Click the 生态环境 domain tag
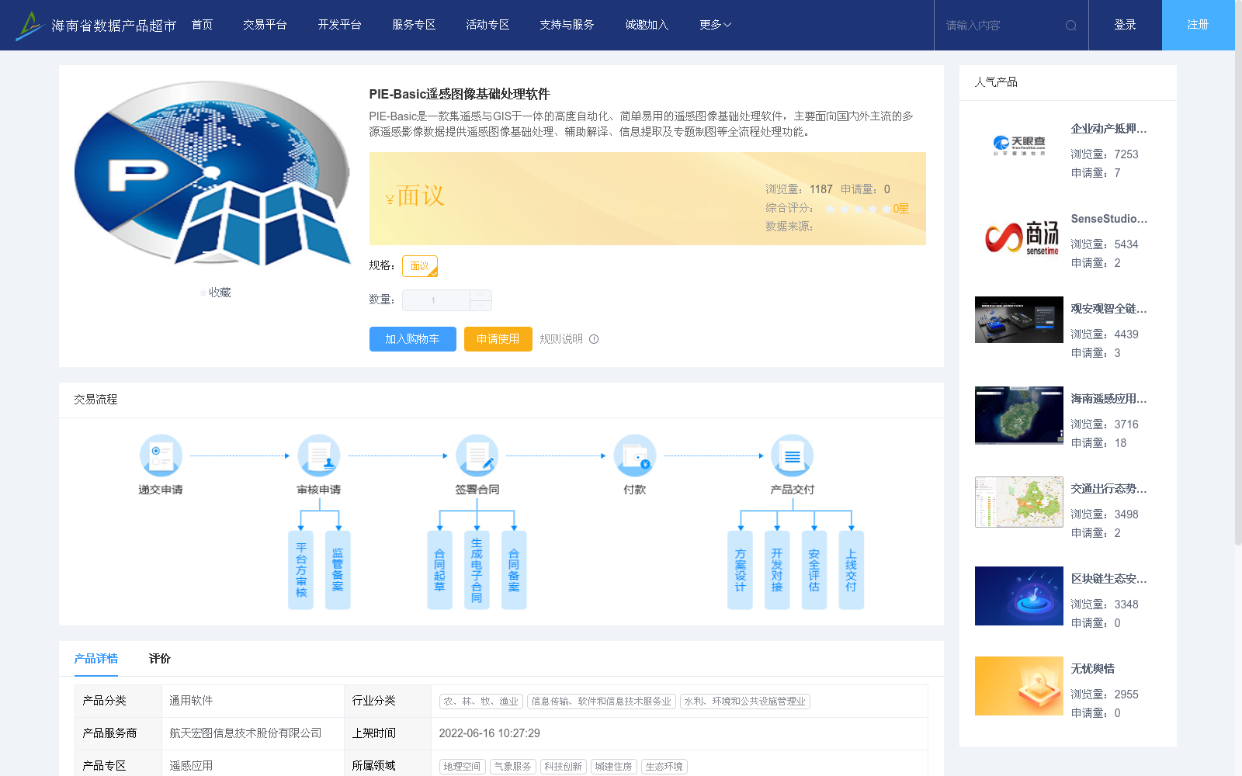This screenshot has width=1242, height=776. point(664,767)
